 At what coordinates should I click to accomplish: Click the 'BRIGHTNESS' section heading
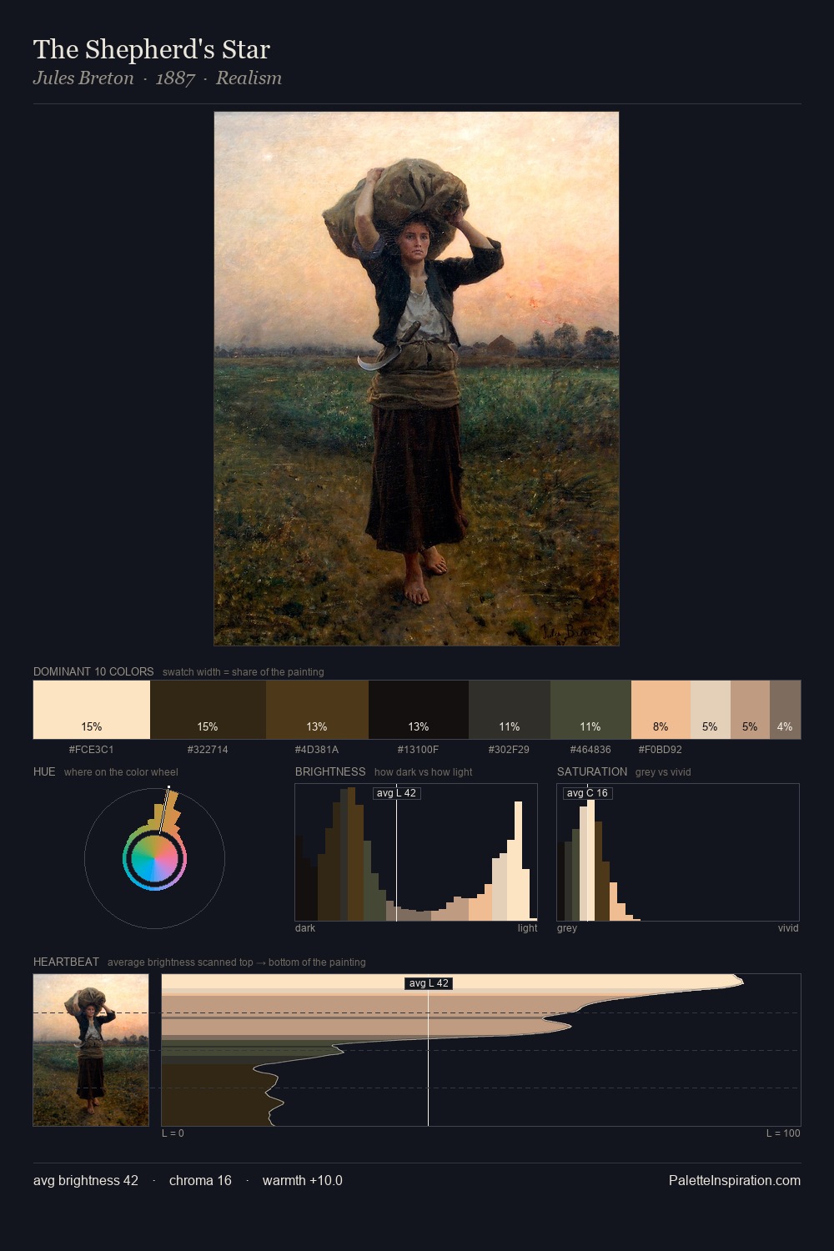pos(330,771)
